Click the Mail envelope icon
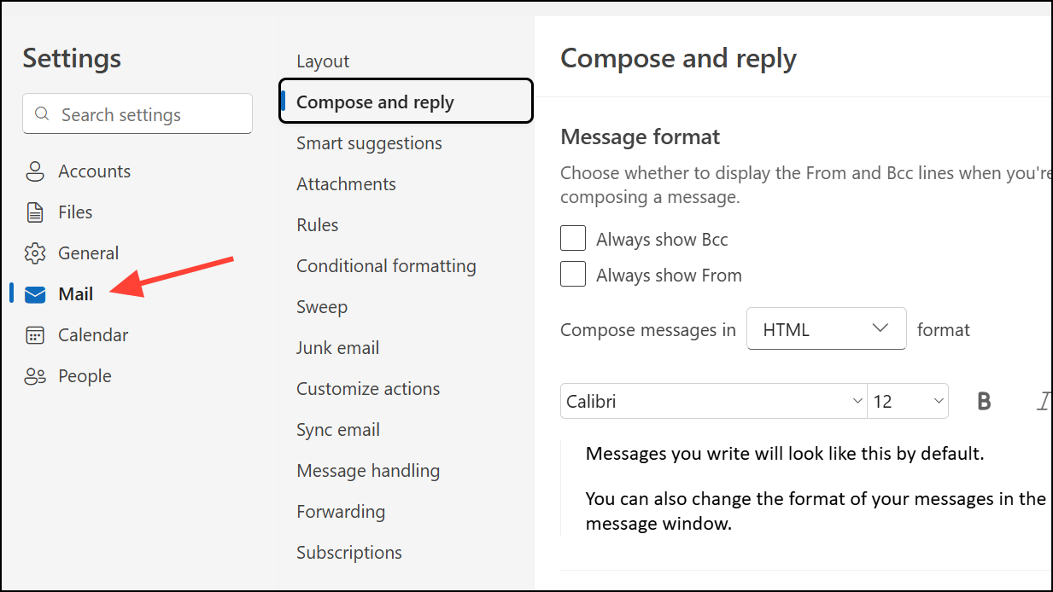Viewport: 1053px width, 592px height. [35, 294]
